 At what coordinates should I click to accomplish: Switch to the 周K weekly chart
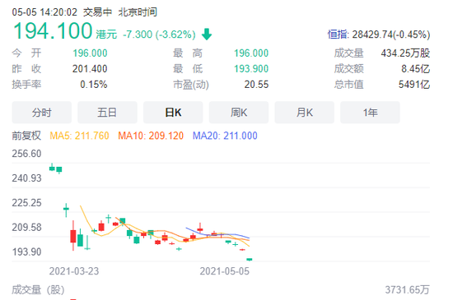click(x=239, y=113)
